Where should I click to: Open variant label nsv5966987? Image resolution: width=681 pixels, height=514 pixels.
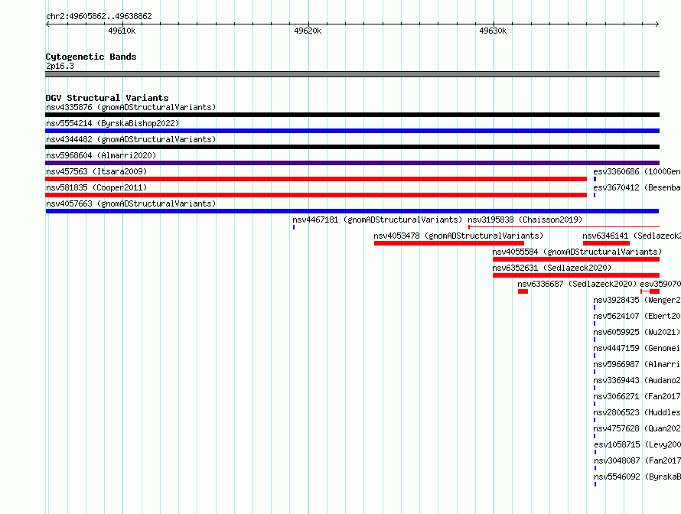(x=637, y=364)
